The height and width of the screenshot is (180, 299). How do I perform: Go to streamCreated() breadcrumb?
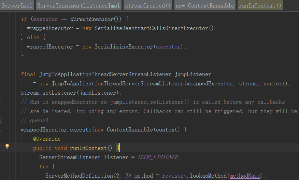pyautogui.click(x=148, y=5)
